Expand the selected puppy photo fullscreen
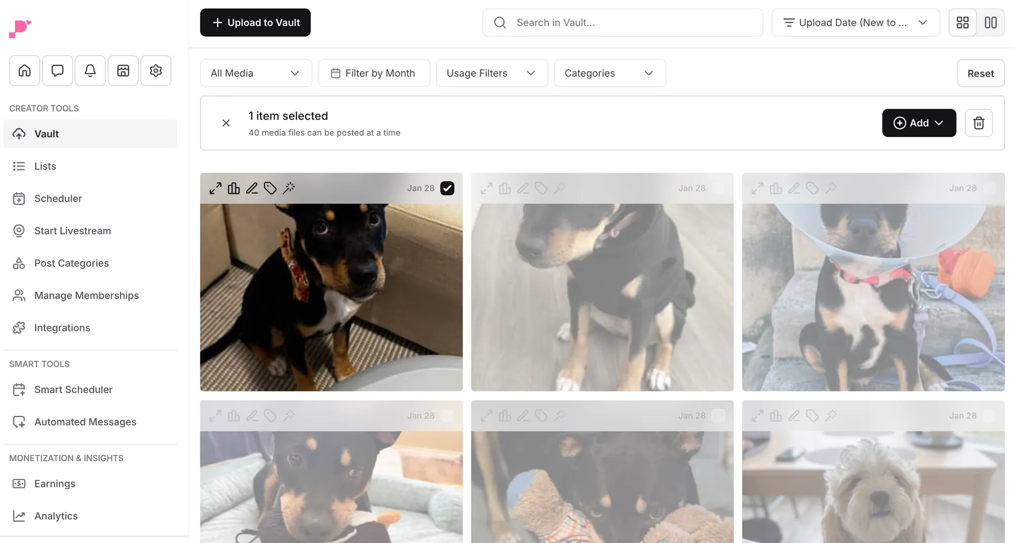Viewport: 1014px width, 543px height. 215,188
